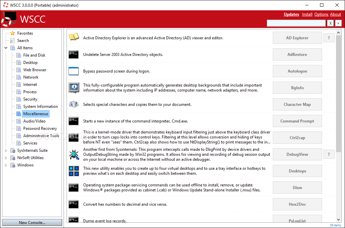Click the Character Map icon
Screen dimensions: 345x228
[x=74, y=104]
